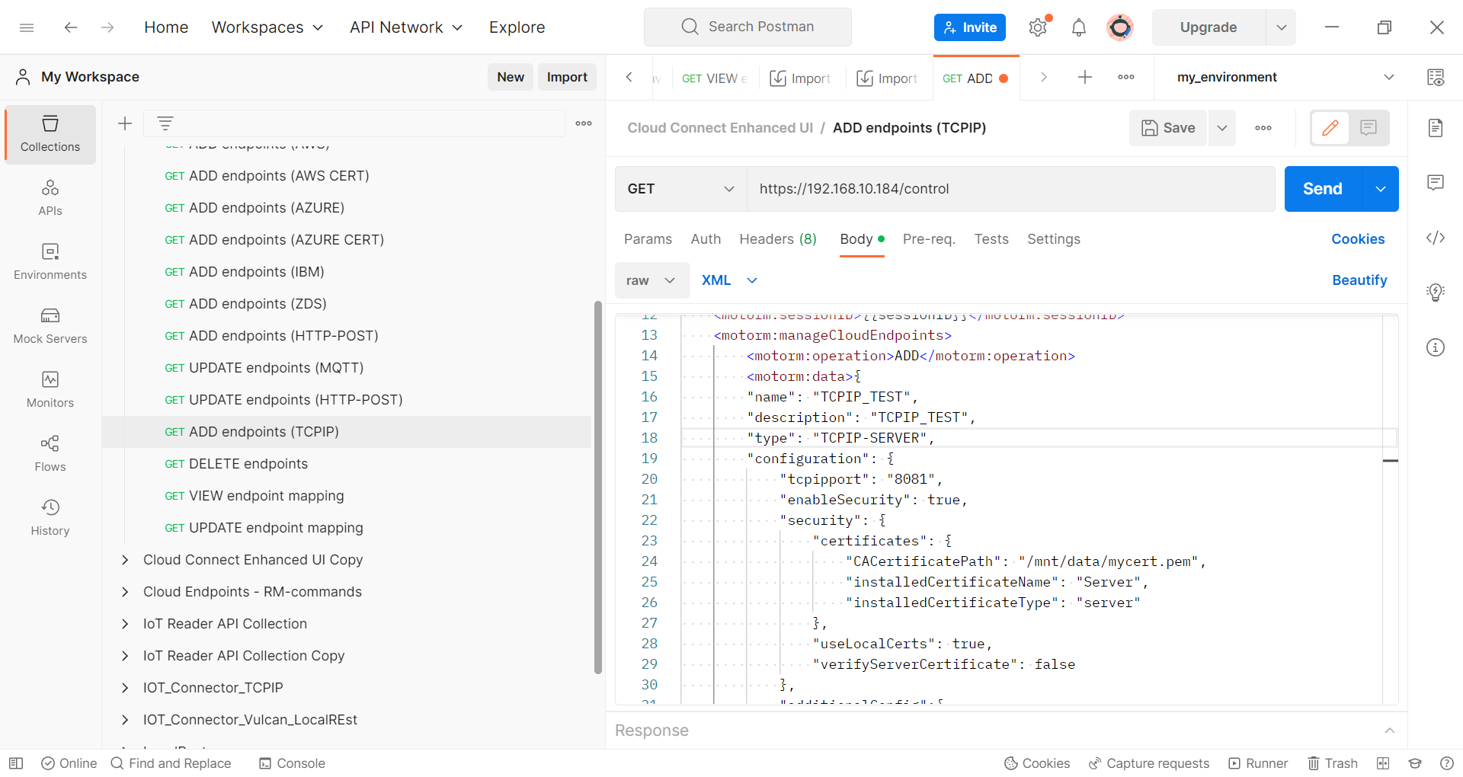Open a new request tab
Viewport: 1463px width, 777px height.
[x=1085, y=77]
